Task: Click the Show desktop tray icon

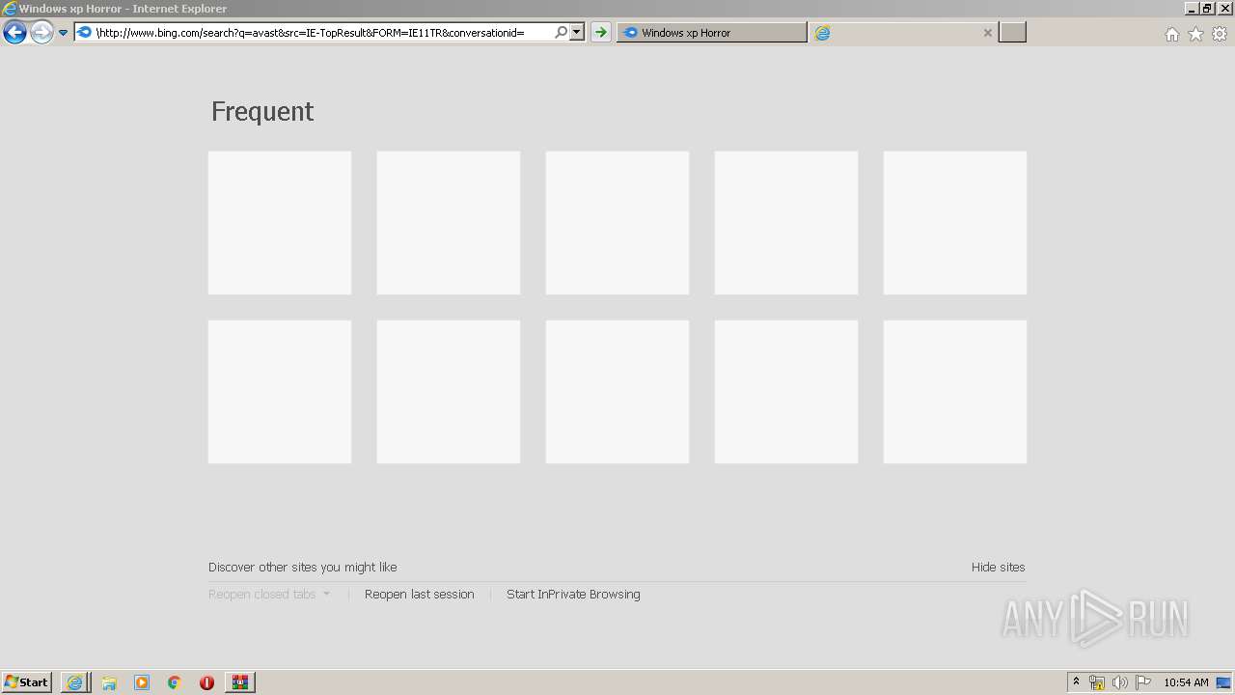Action: click(1223, 682)
